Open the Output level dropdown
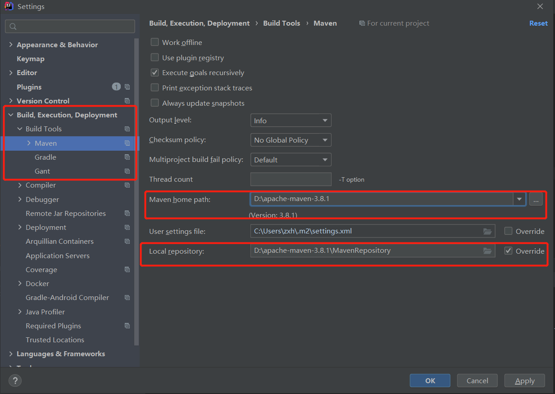This screenshot has height=394, width=555. click(x=291, y=120)
